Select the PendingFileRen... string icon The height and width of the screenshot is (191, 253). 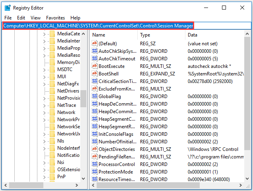pos(95,157)
